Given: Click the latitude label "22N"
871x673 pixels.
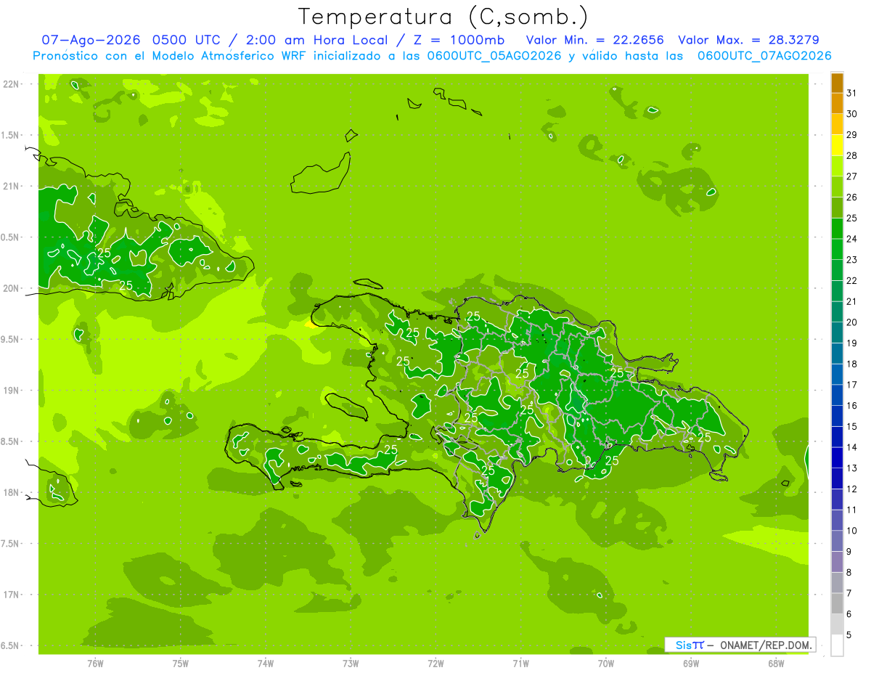Looking at the screenshot, I should click(12, 84).
